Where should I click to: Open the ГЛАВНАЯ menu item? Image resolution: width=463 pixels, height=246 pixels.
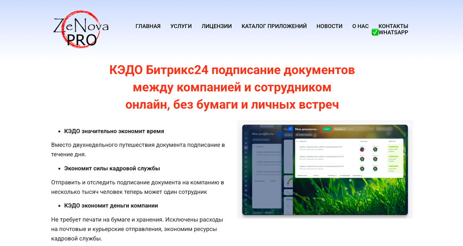pos(148,26)
